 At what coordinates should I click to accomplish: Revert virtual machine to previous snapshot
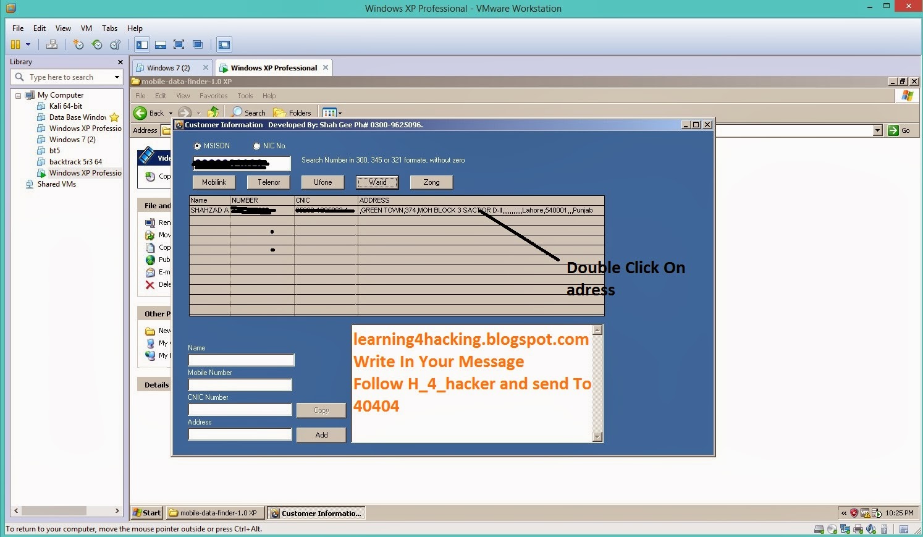click(x=97, y=44)
